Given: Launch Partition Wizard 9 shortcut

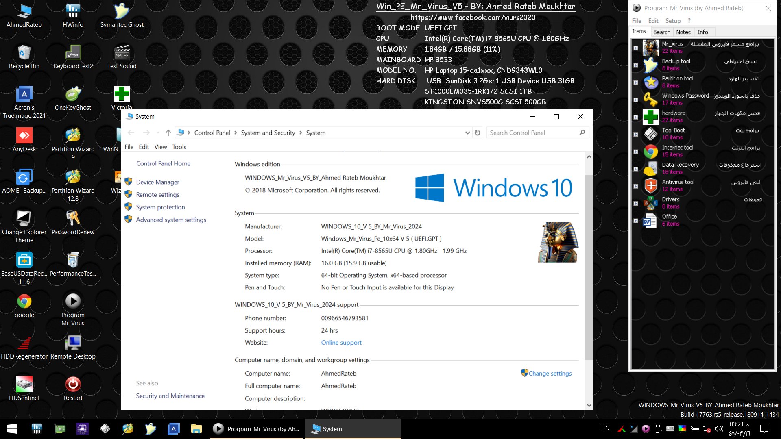Looking at the screenshot, I should 73,144.
